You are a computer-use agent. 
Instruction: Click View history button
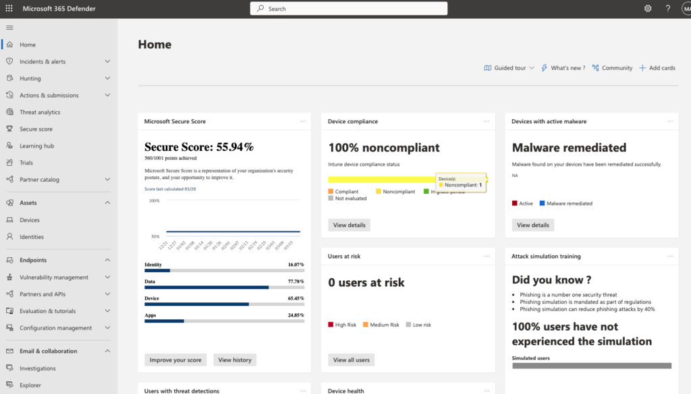235,360
